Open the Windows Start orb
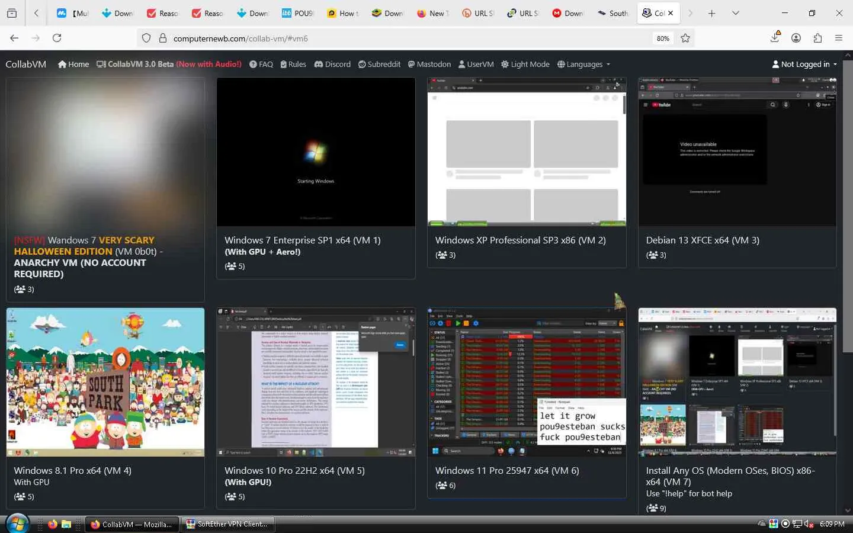Screen dimensions: 853x533 pyautogui.click(x=17, y=524)
